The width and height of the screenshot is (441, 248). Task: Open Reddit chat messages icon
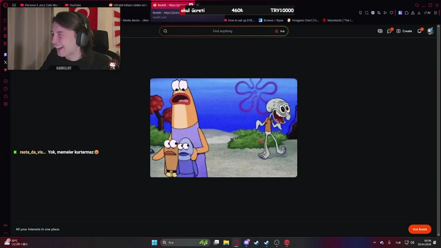click(x=389, y=31)
